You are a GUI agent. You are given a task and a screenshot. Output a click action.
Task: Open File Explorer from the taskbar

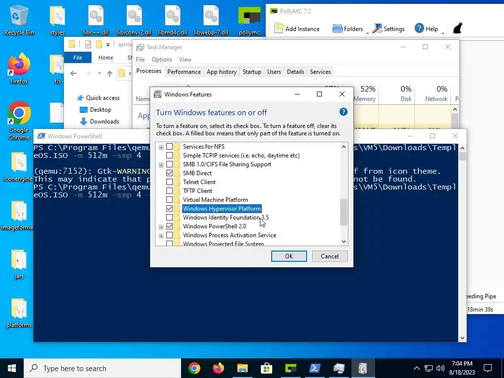pos(242,368)
